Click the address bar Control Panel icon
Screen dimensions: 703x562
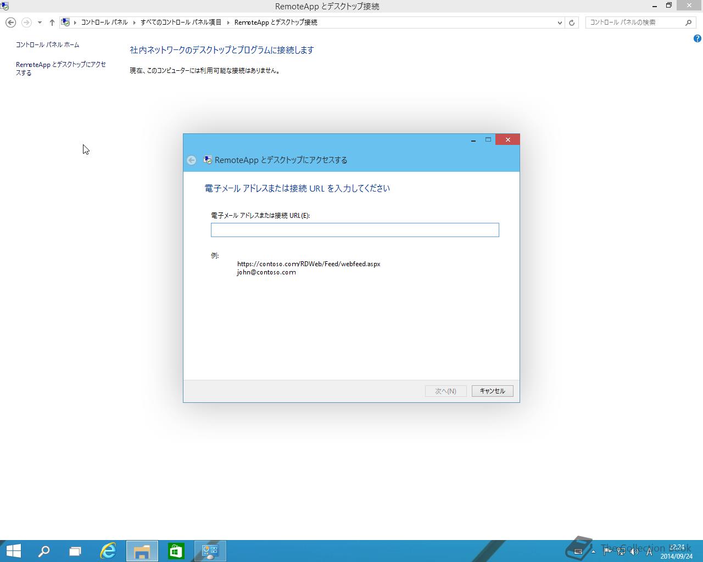coord(65,23)
